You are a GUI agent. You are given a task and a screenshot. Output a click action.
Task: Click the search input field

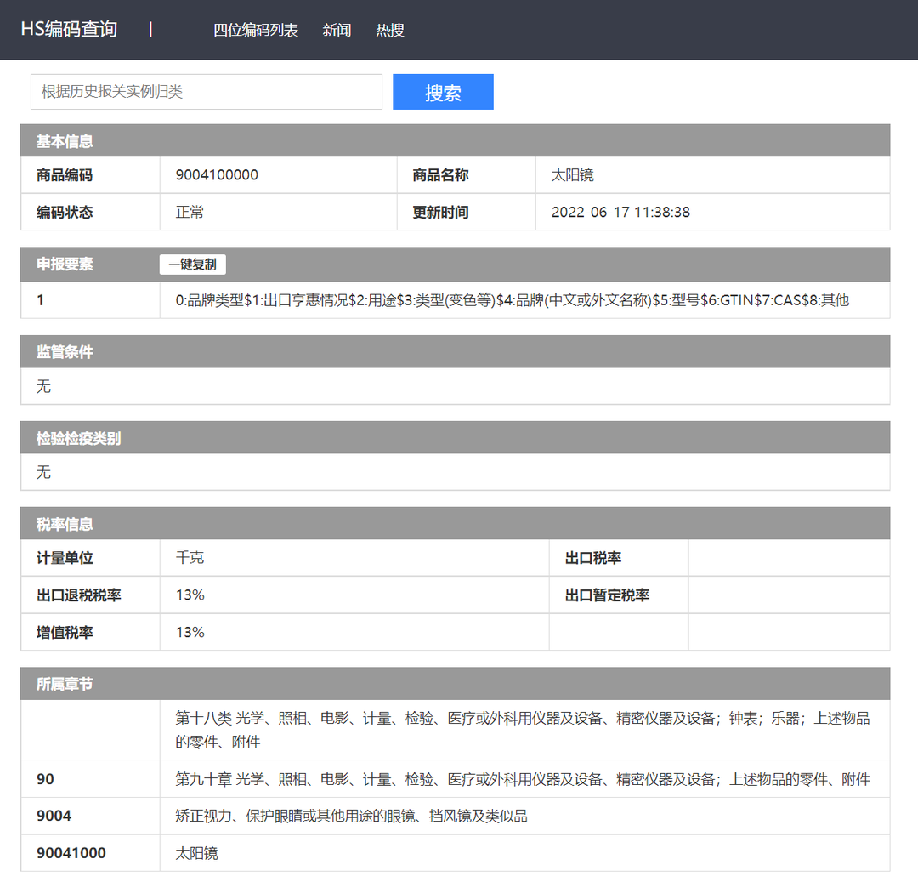[x=206, y=91]
